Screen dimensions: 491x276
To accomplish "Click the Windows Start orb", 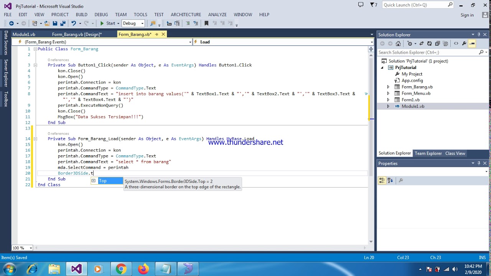I will pos(10,269).
